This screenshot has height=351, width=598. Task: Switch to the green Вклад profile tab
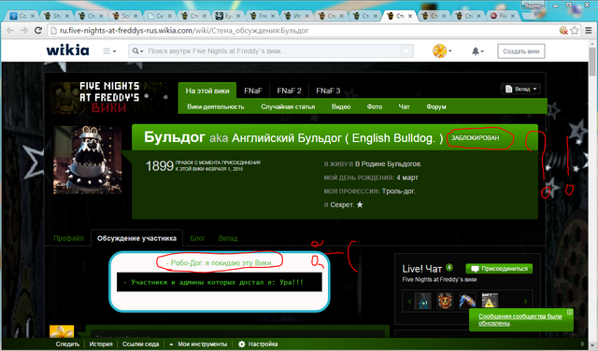[x=228, y=238]
